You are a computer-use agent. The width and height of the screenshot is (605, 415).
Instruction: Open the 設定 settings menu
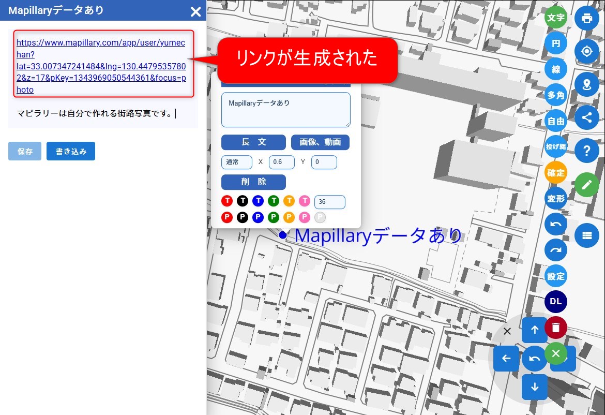coord(556,276)
